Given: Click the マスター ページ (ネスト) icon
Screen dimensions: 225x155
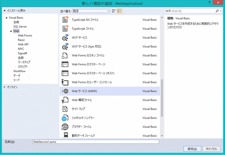Looking at the screenshot, I should (65, 73).
